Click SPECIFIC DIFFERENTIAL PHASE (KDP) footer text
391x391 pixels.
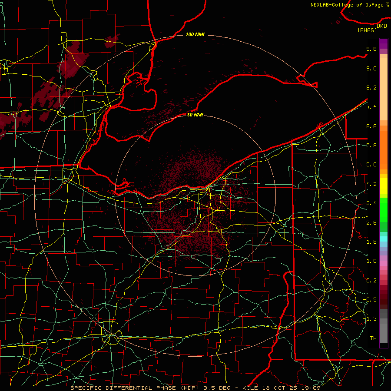point(135,388)
